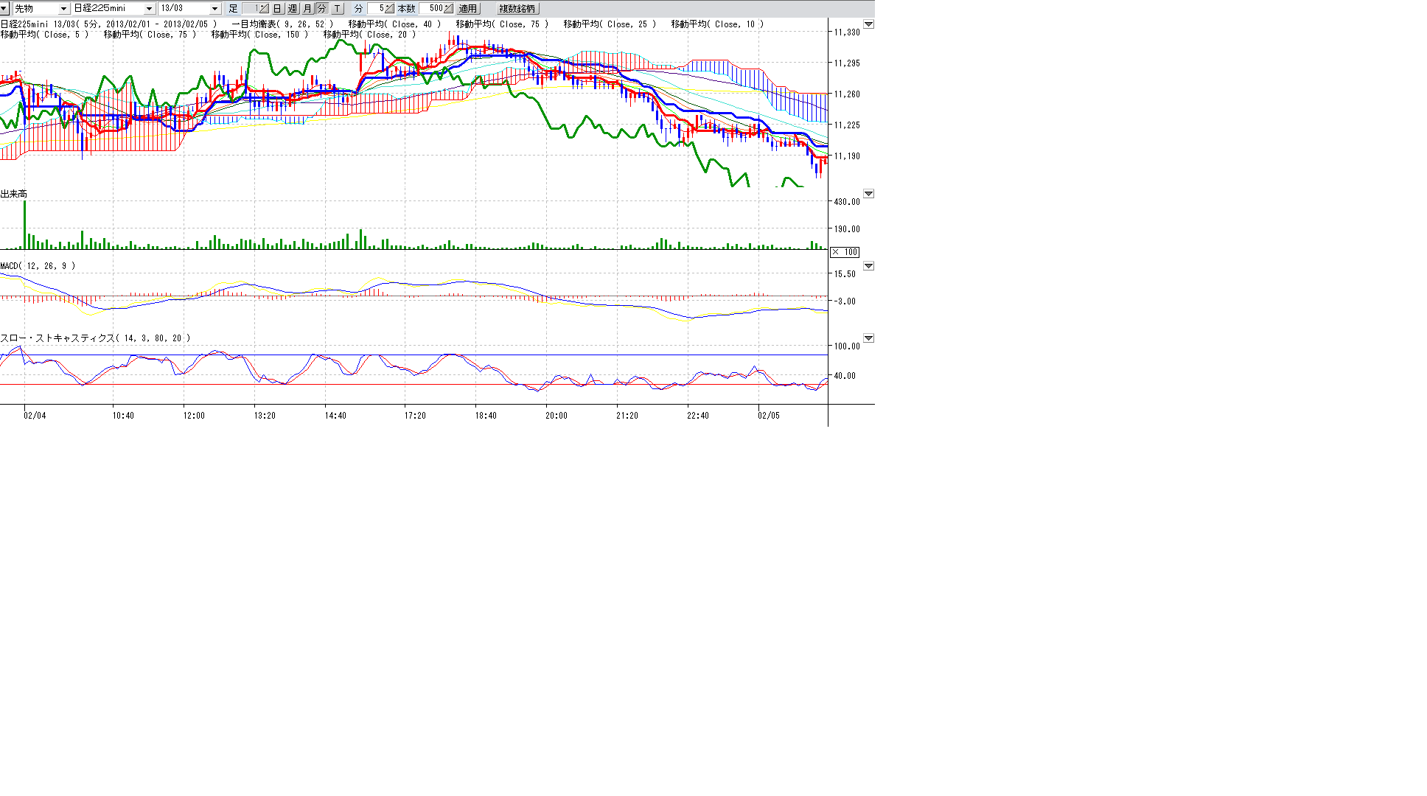Select monthly (月) timeframe button
1427x796 pixels.
tap(307, 9)
